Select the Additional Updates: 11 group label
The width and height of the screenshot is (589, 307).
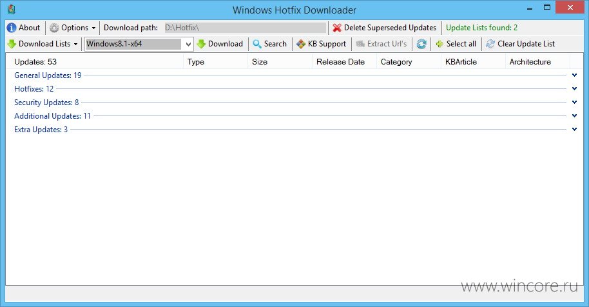53,115
